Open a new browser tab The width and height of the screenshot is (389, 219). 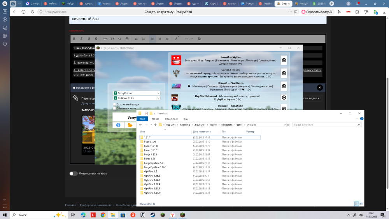pyautogui.click(x=332, y=4)
